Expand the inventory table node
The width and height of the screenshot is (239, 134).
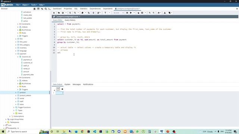(x=16, y=48)
